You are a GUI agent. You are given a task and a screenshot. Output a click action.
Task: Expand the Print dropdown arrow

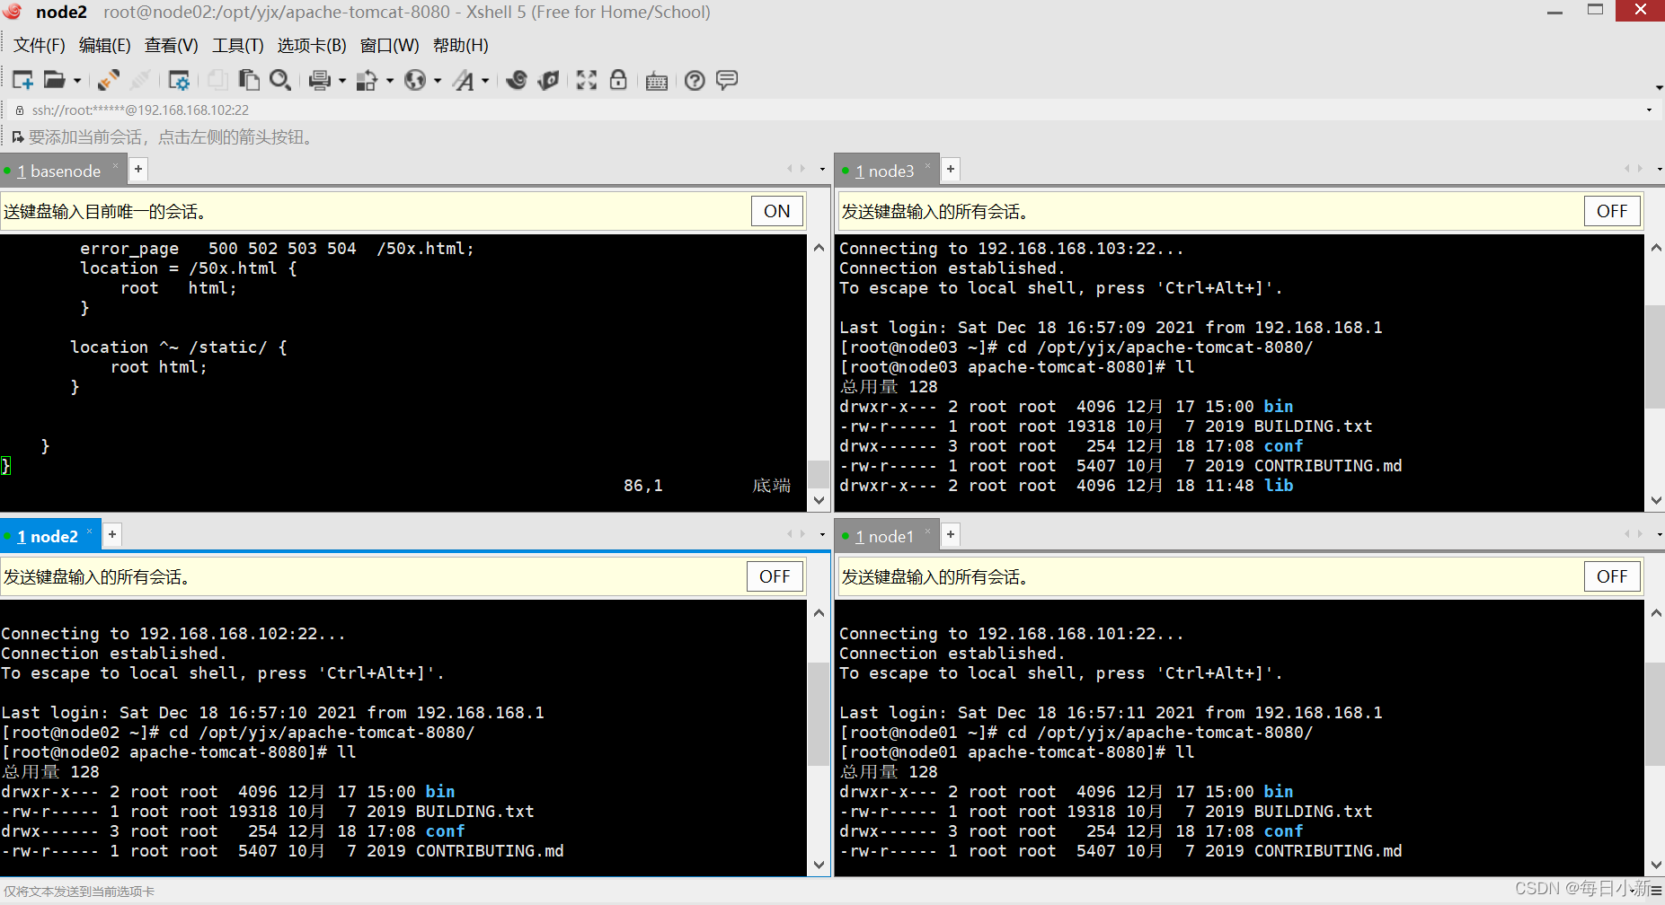point(342,81)
